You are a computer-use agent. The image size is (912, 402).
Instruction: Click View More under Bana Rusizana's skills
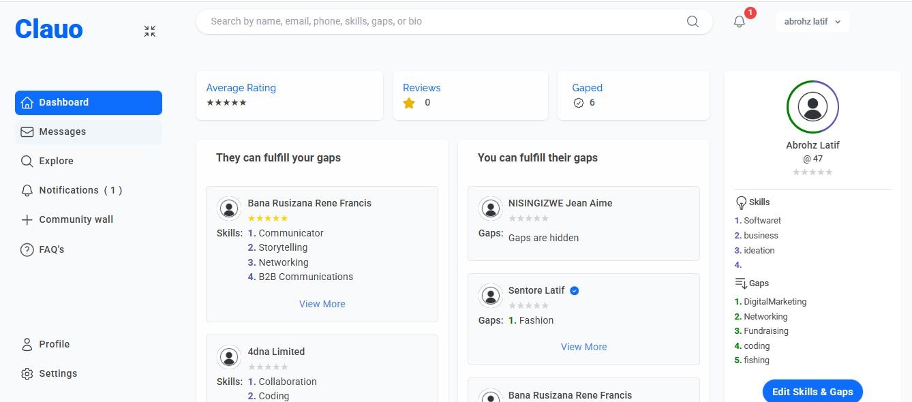[322, 305]
